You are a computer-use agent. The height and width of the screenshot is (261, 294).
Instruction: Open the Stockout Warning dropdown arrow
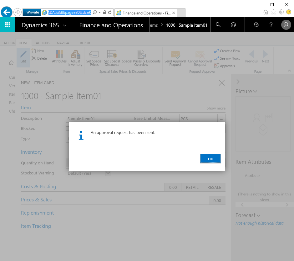pyautogui.click(x=108, y=173)
